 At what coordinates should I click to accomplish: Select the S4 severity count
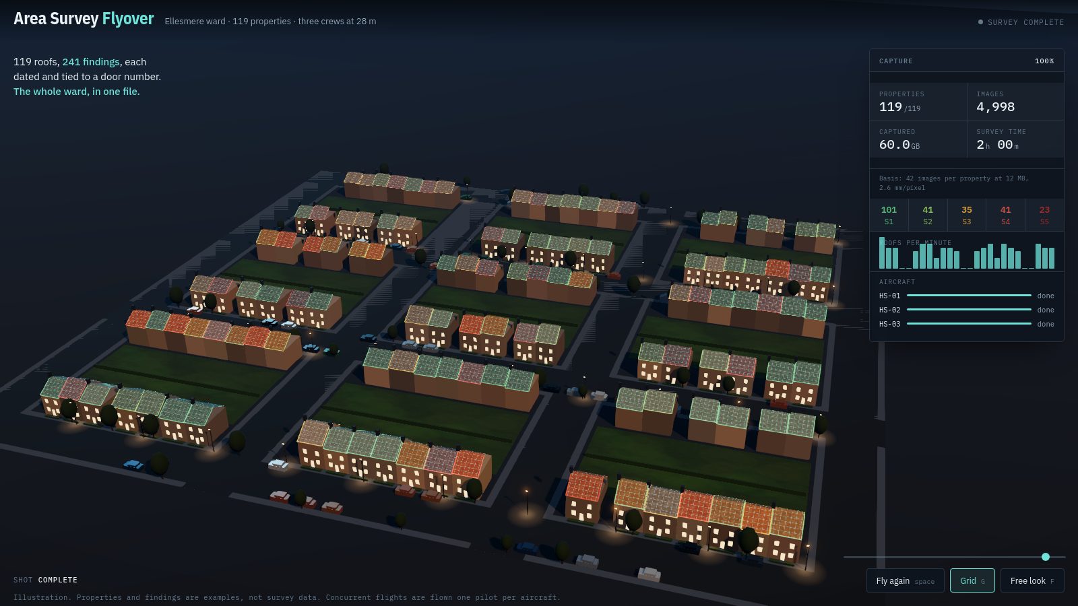click(x=1005, y=215)
